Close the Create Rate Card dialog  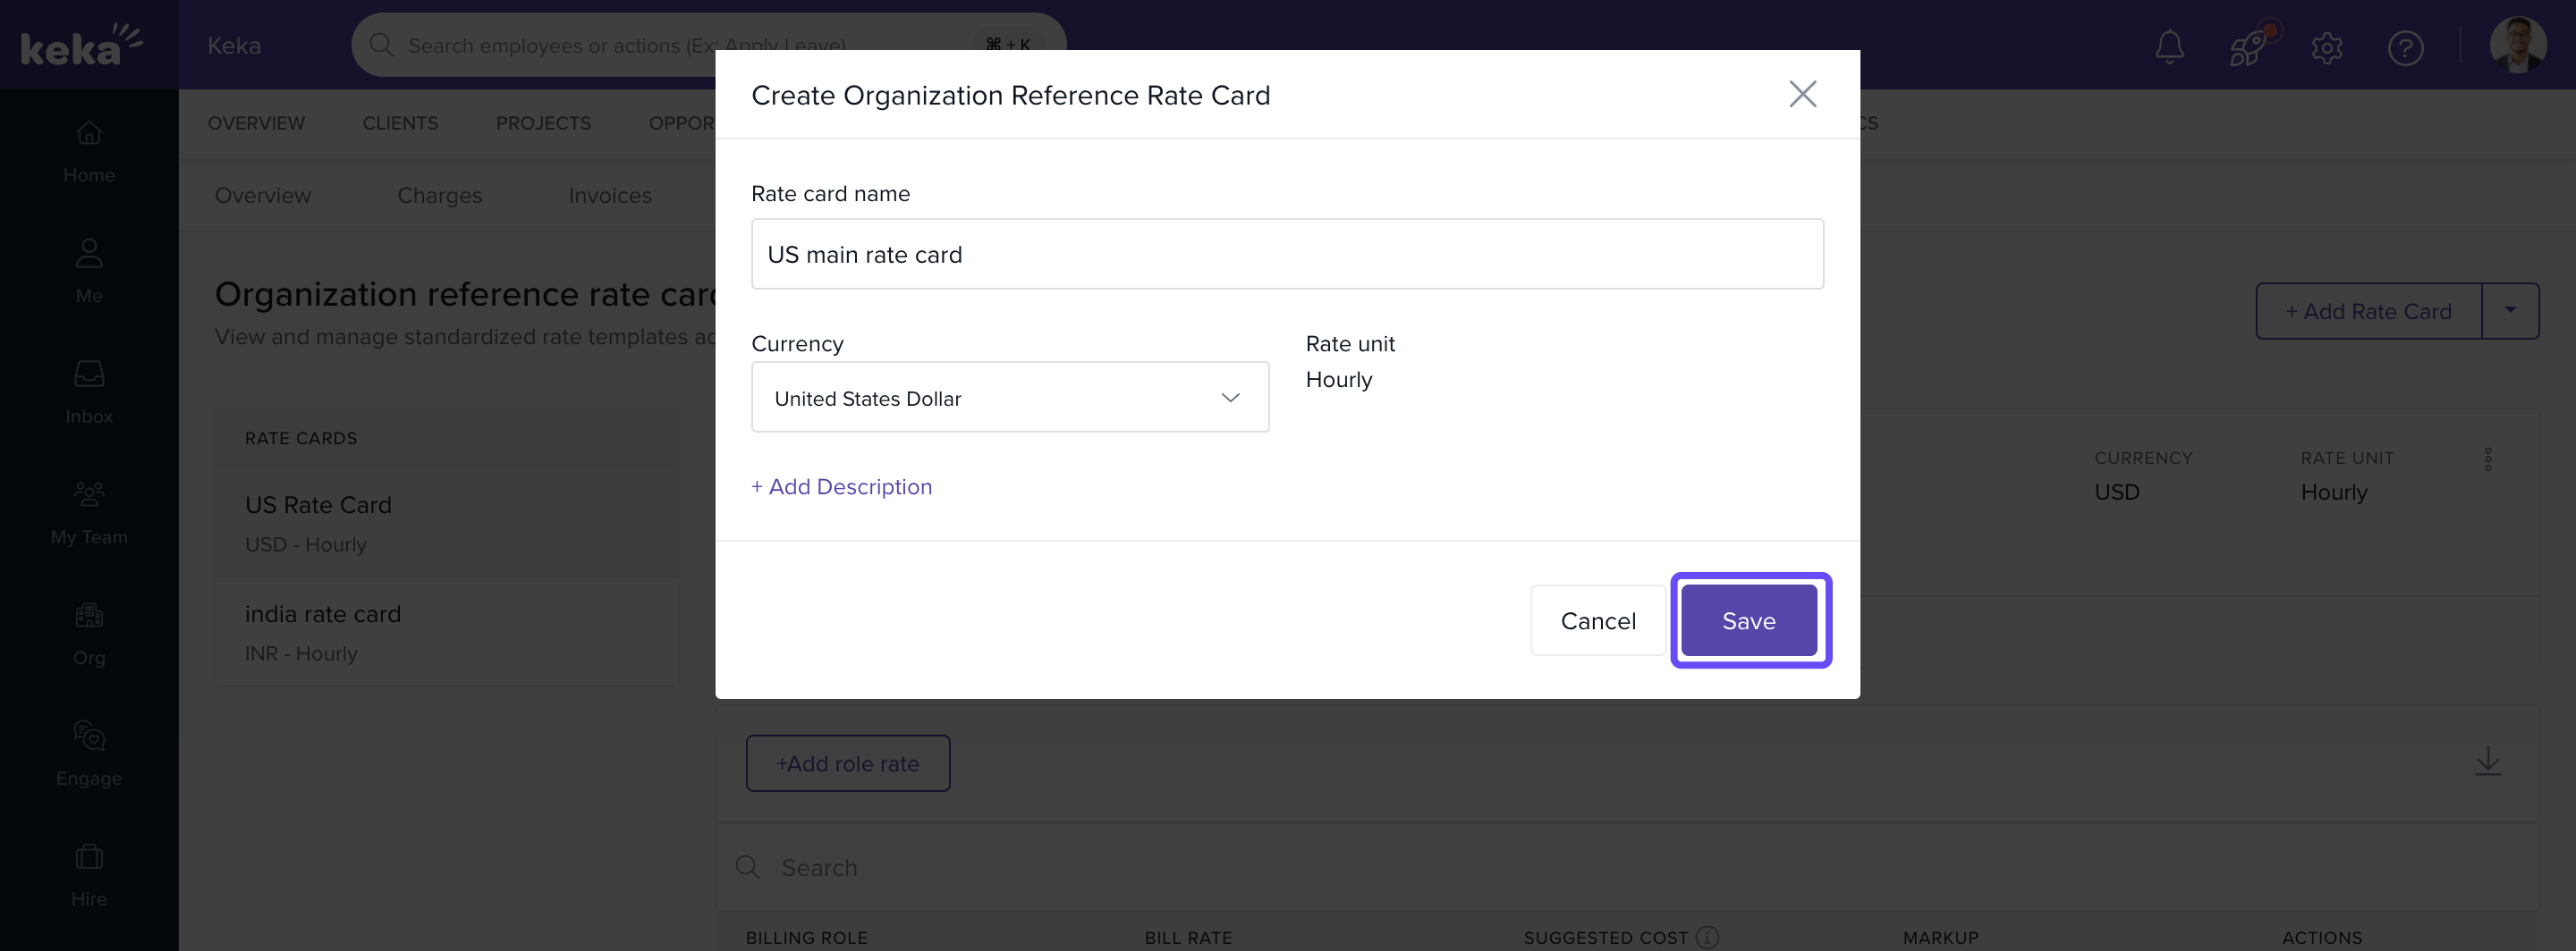[x=1802, y=94]
